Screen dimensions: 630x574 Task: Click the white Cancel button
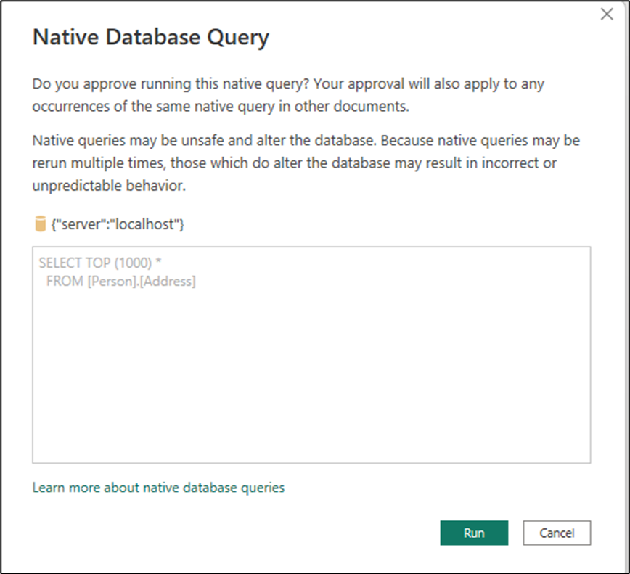(557, 533)
